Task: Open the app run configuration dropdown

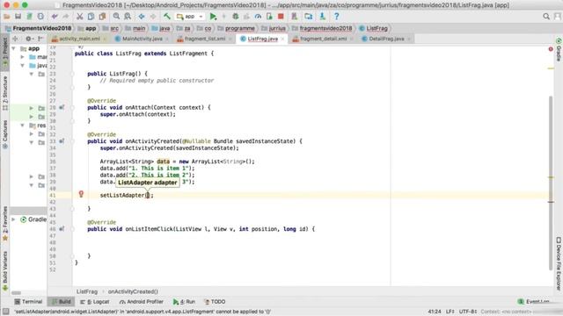Action: [x=190, y=17]
